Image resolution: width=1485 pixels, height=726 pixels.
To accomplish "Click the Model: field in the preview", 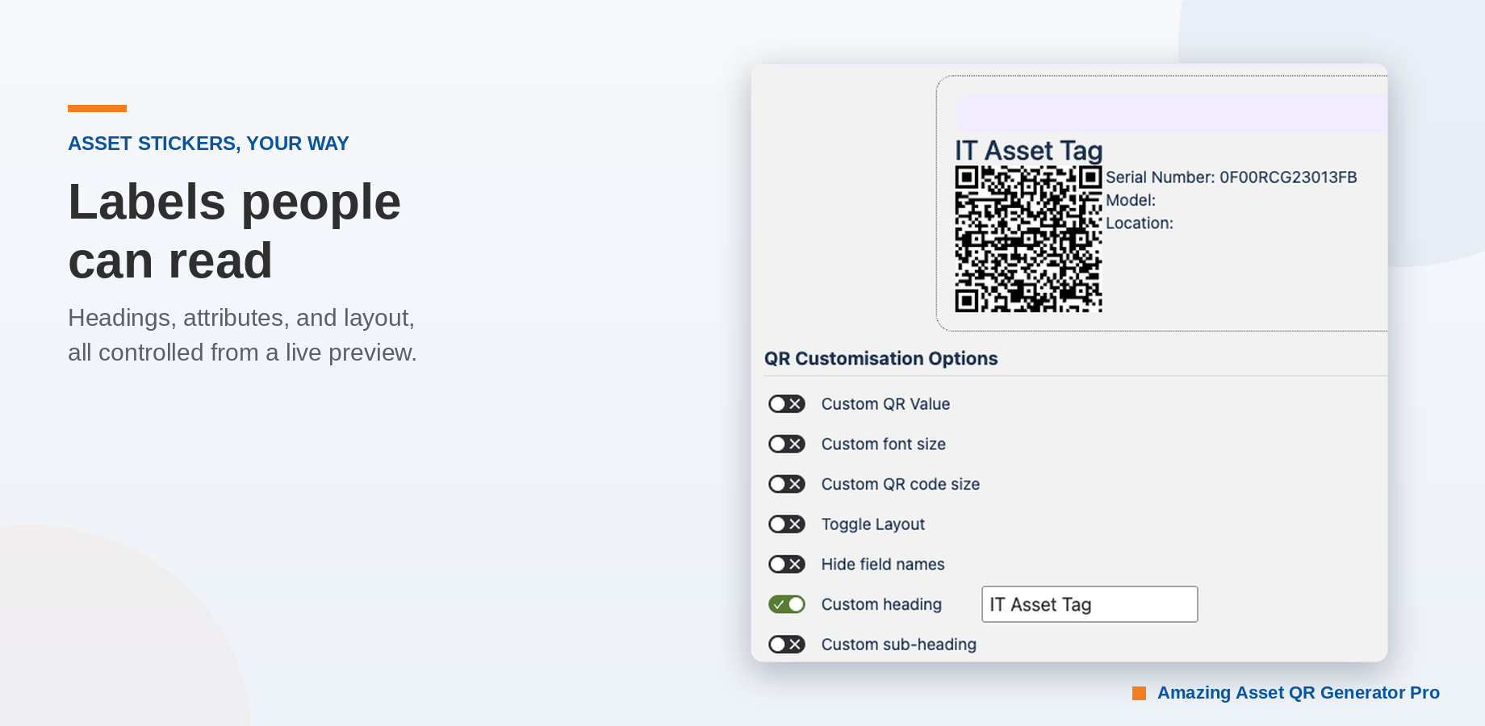I will pos(1130,200).
